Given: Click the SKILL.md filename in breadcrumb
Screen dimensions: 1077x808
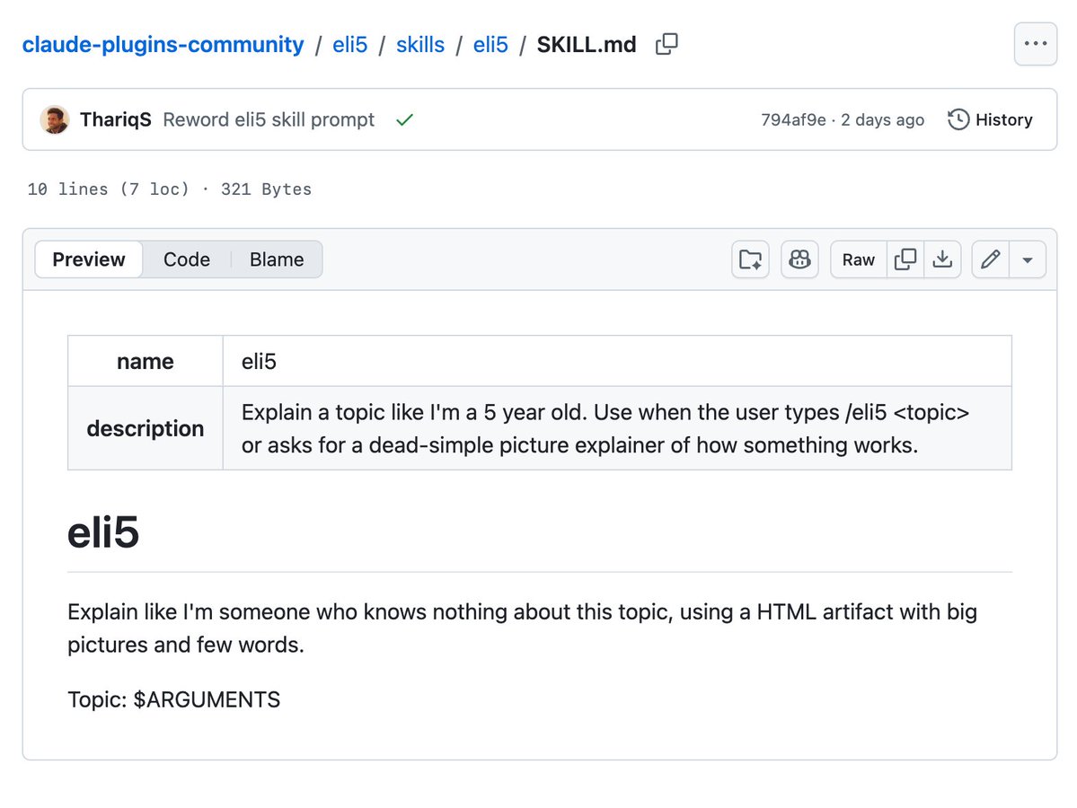Looking at the screenshot, I should pos(587,45).
